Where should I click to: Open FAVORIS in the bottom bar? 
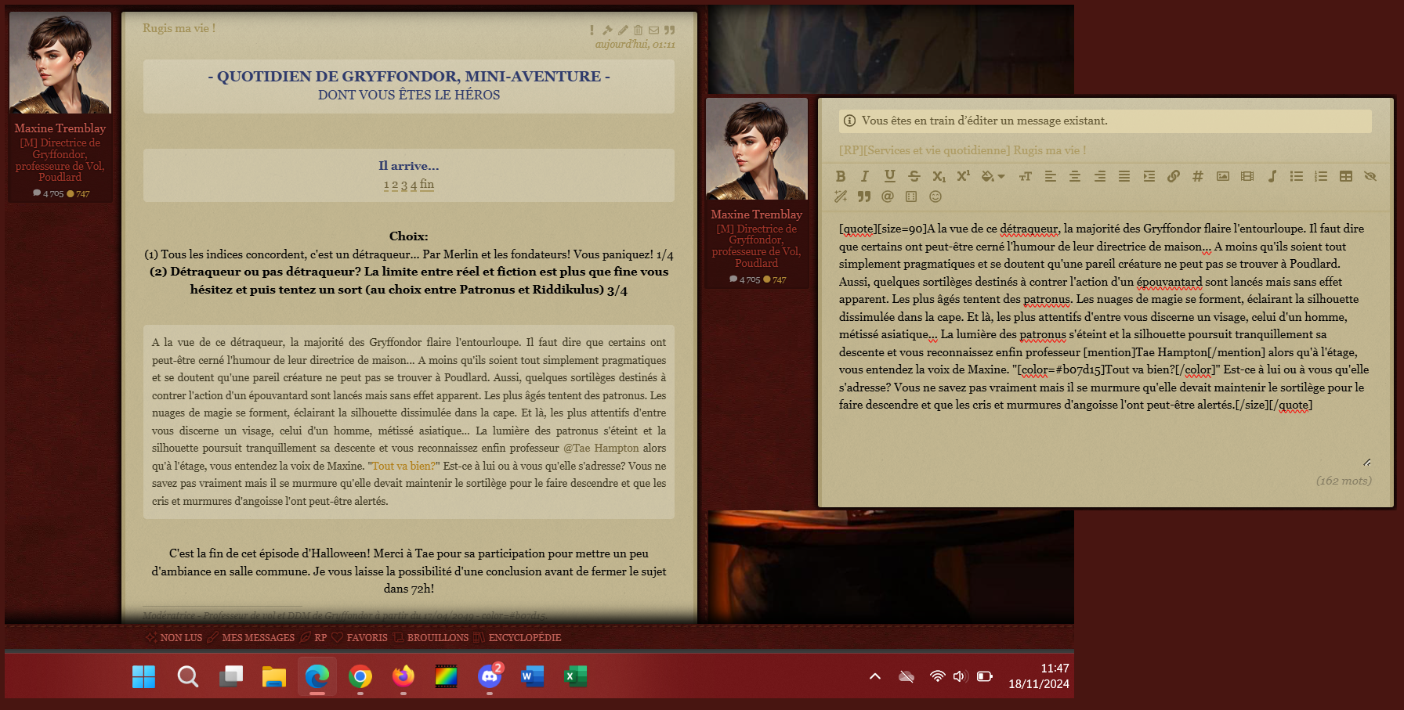tap(360, 637)
